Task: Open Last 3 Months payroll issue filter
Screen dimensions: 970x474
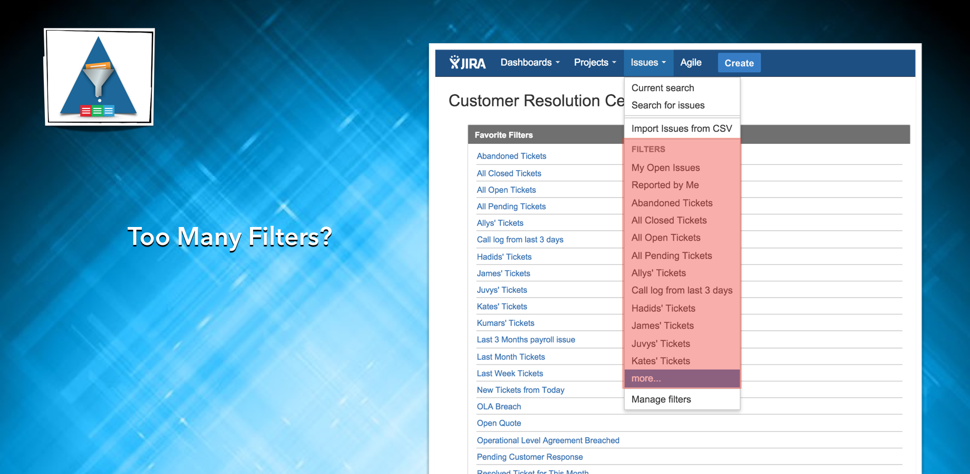Action: [526, 340]
